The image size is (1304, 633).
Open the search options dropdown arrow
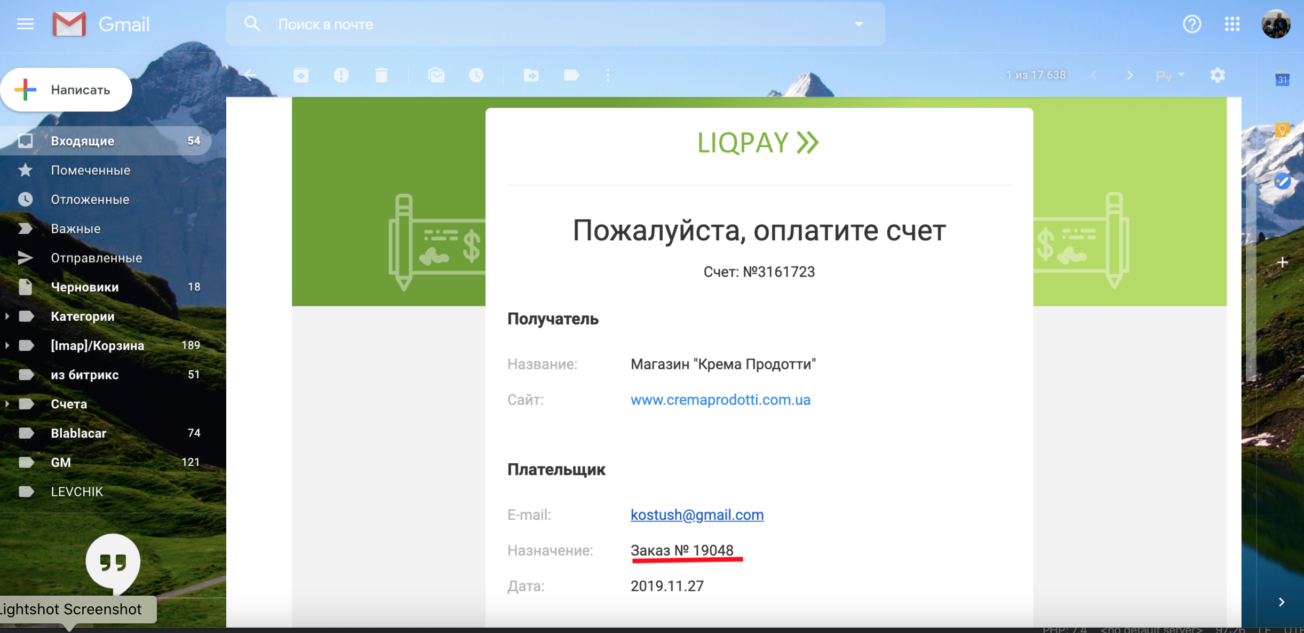pos(859,23)
